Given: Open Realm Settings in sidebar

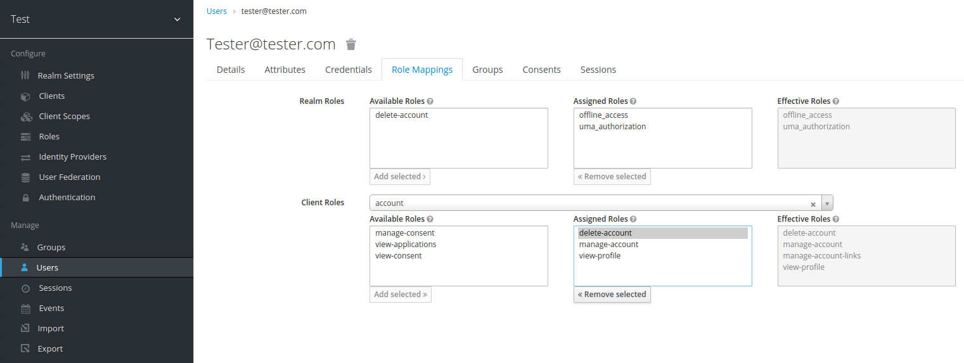Looking at the screenshot, I should 66,75.
